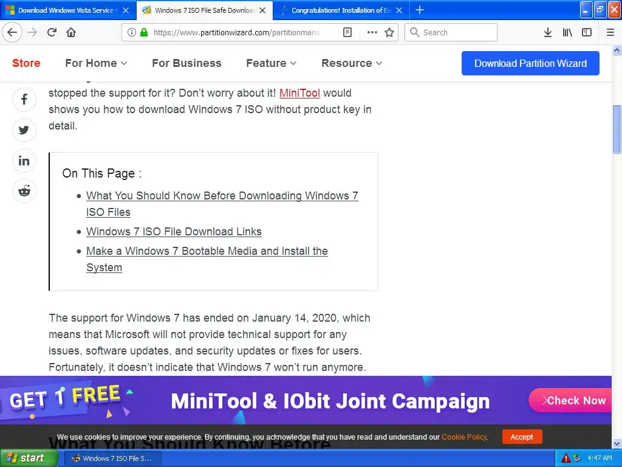Open the downloads panel

point(548,32)
